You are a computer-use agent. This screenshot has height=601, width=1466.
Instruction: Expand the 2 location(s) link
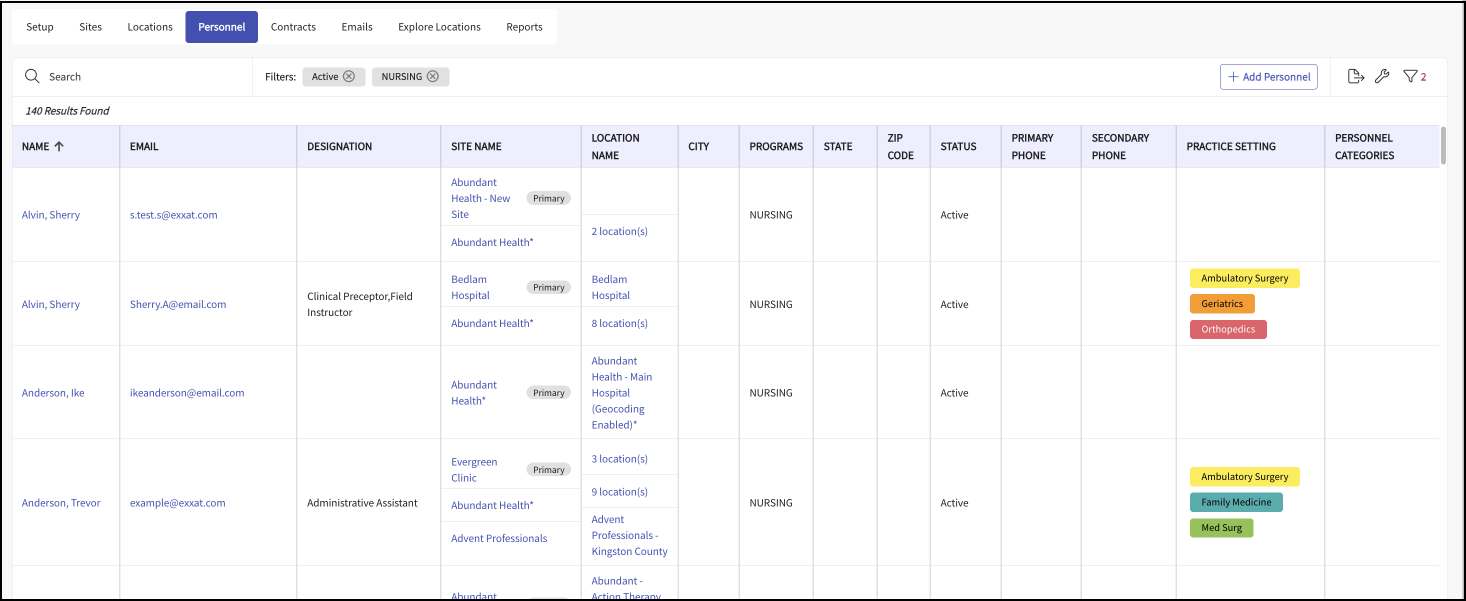(x=619, y=231)
